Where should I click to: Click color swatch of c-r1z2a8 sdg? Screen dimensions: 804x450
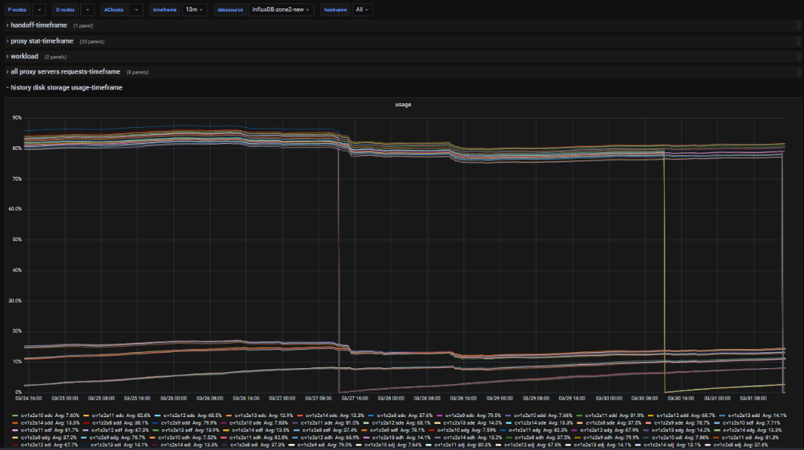(x=15, y=438)
